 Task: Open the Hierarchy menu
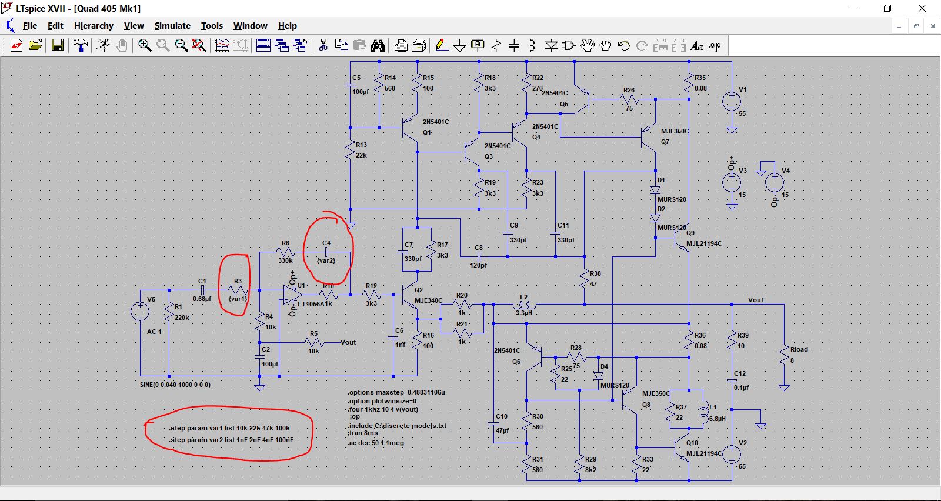coord(94,26)
